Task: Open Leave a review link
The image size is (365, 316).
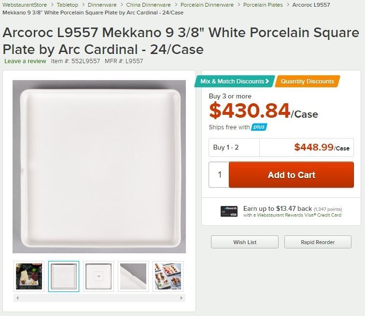Action: tap(25, 61)
